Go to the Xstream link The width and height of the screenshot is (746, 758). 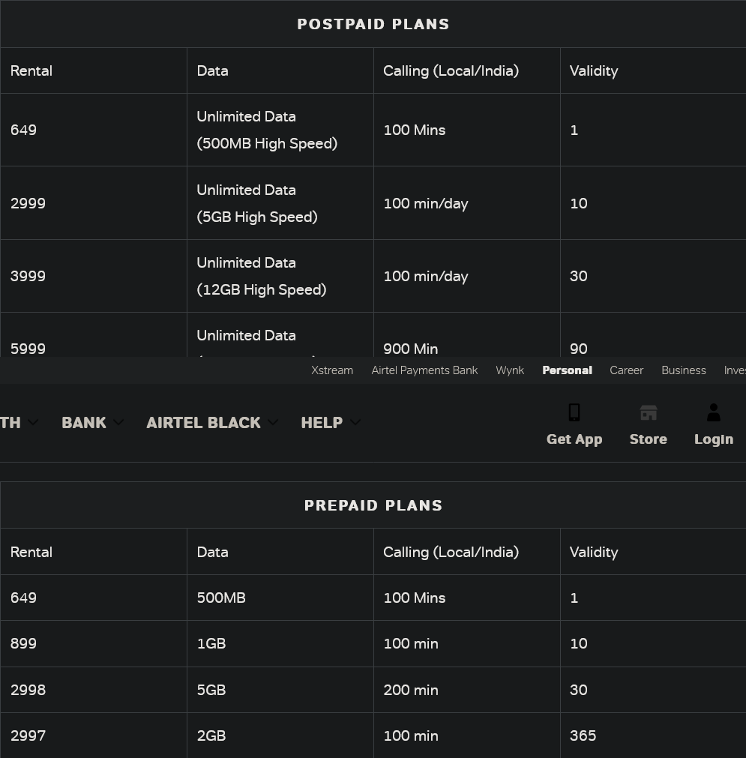coord(332,370)
